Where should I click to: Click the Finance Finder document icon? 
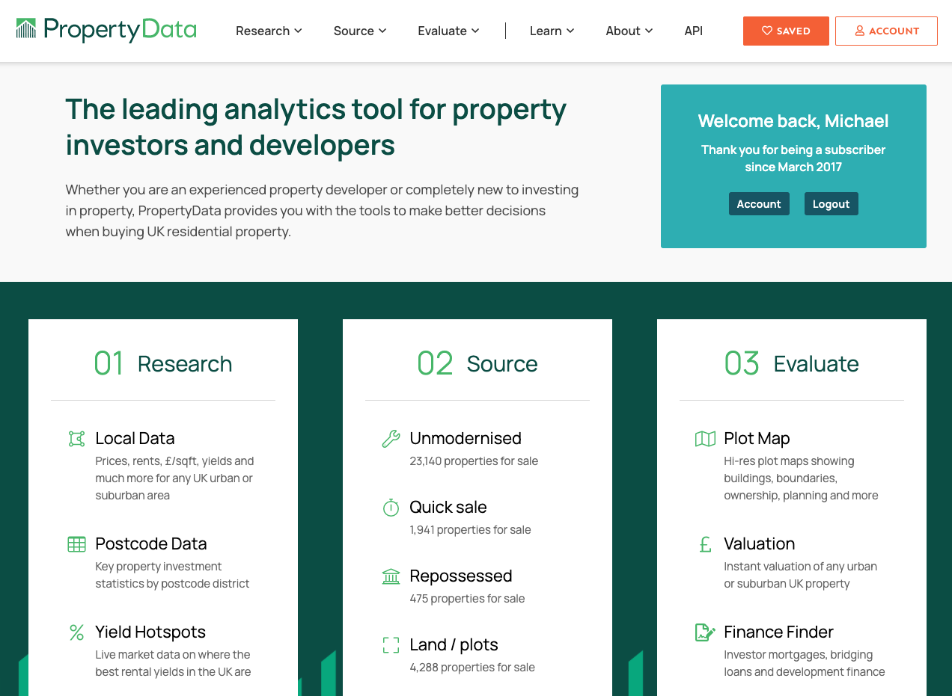point(705,632)
